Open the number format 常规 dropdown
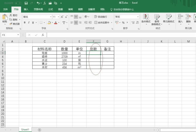The height and width of the screenshot is (132, 196). click(x=138, y=17)
